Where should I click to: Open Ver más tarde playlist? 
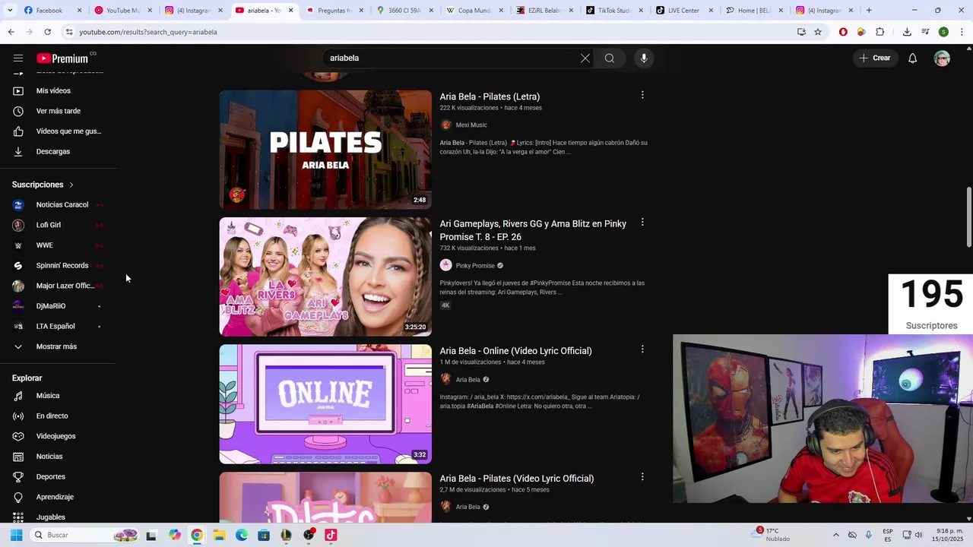59,111
